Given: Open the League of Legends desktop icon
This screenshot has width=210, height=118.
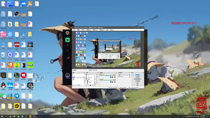Looking at the screenshot, I should (17, 76).
